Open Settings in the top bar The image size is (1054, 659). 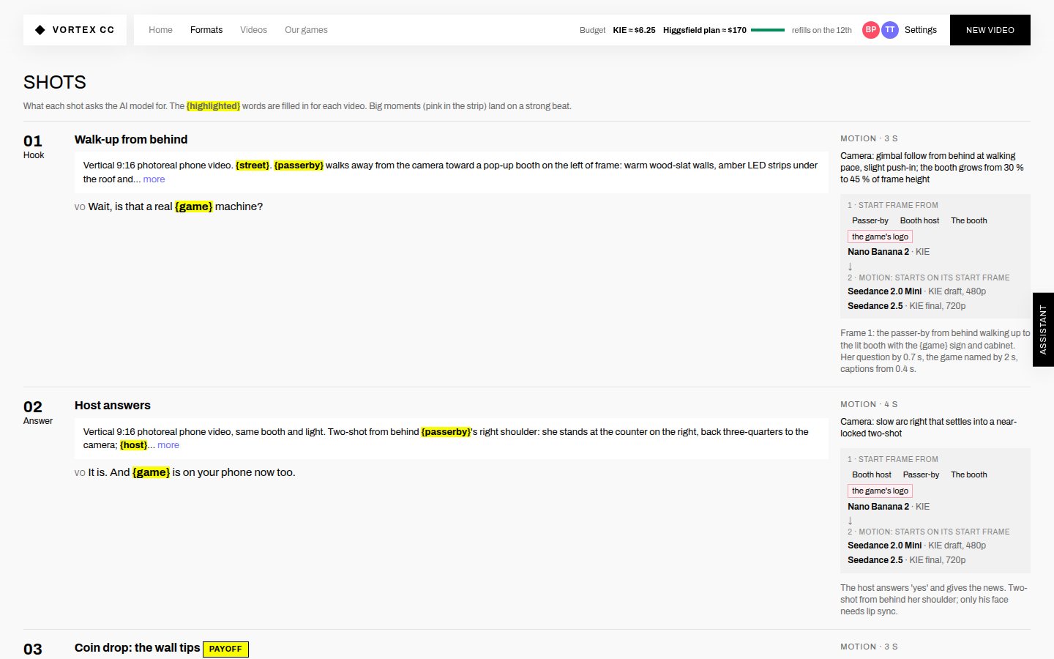pyautogui.click(x=920, y=30)
